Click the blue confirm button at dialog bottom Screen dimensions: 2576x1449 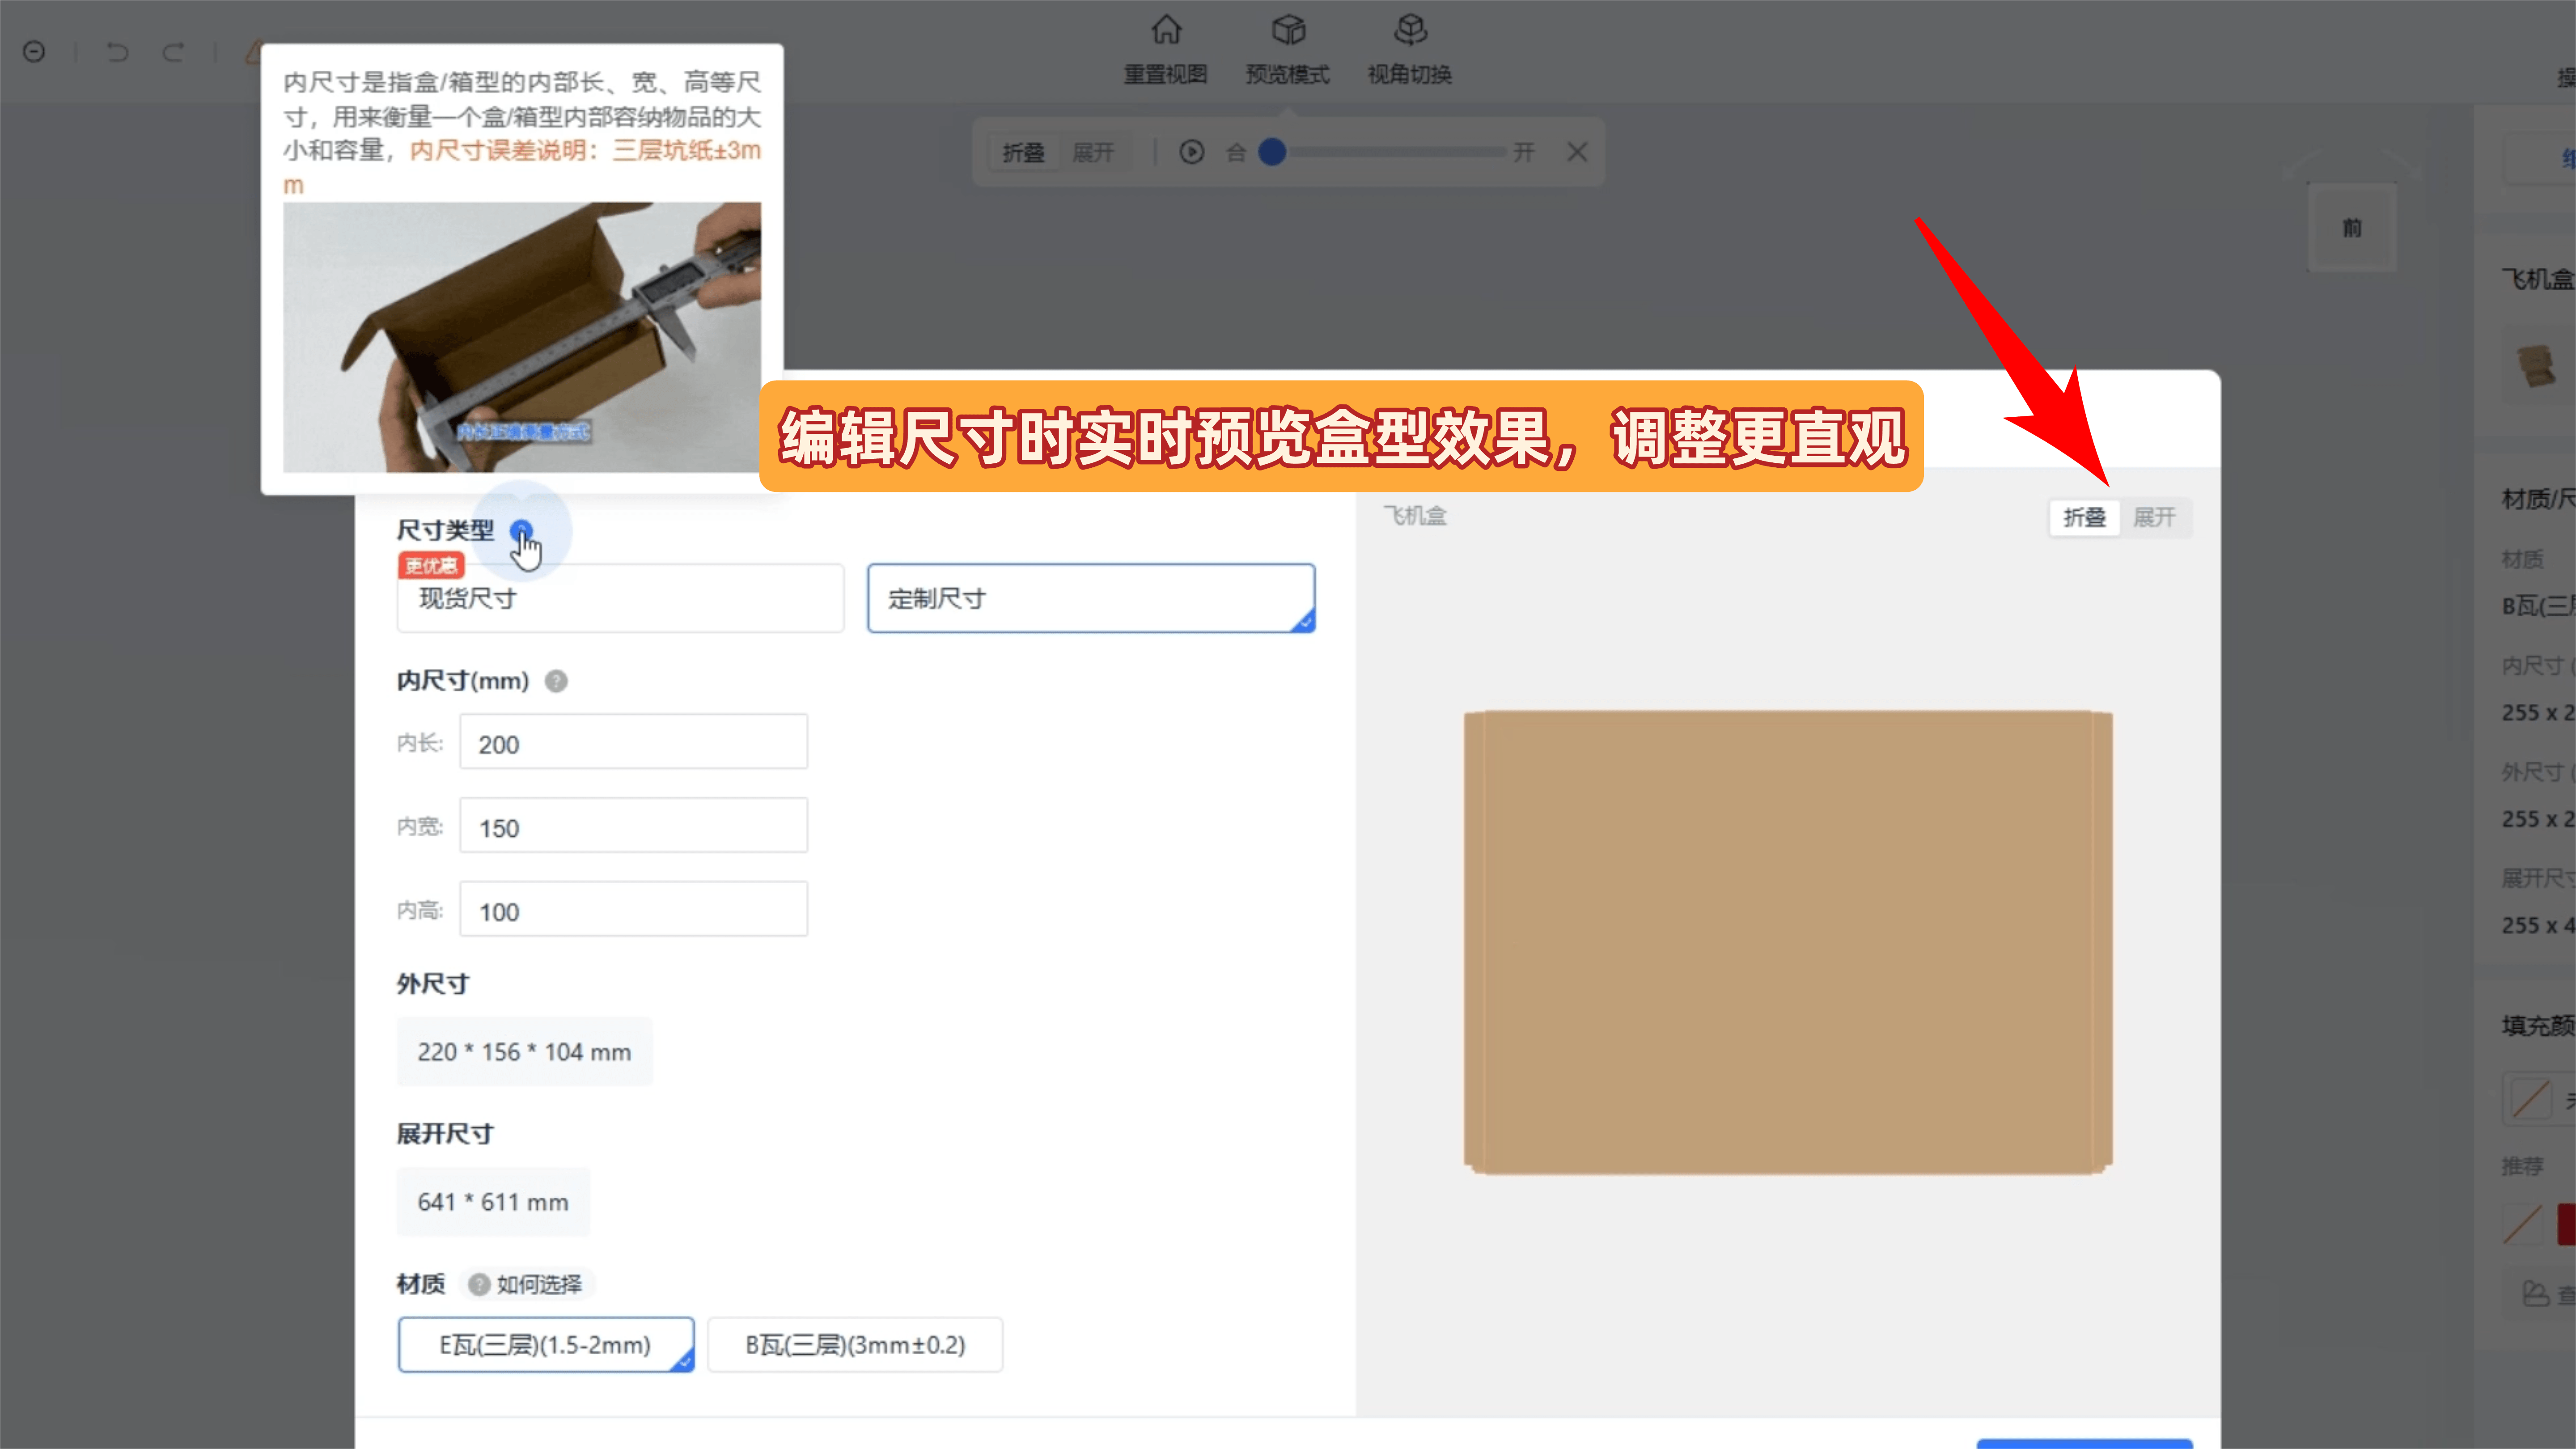(x=2084, y=1444)
